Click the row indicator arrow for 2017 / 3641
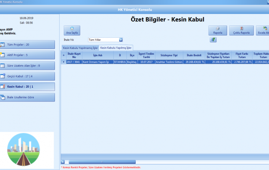Screen dimensions: 269x170 coord(64,62)
